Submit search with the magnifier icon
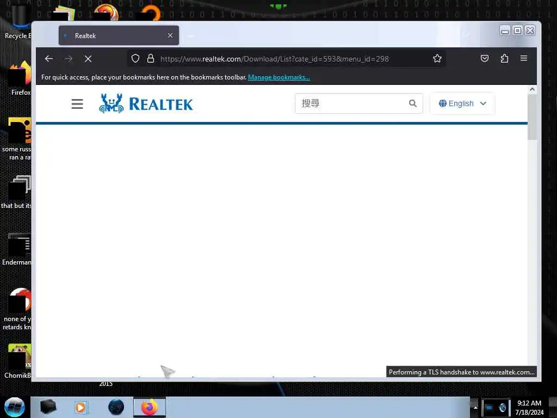 (x=412, y=103)
